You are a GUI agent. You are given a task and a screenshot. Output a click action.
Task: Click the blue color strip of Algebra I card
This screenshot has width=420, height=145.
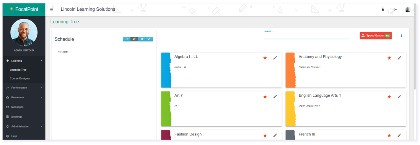(166, 70)
